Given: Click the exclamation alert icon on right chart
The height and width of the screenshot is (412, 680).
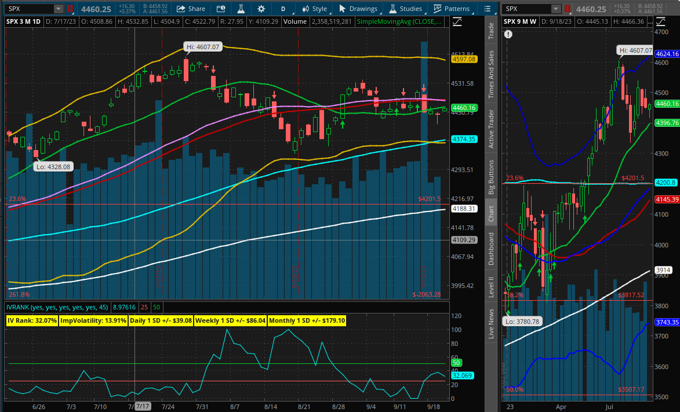Looking at the screenshot, I should [x=508, y=34].
